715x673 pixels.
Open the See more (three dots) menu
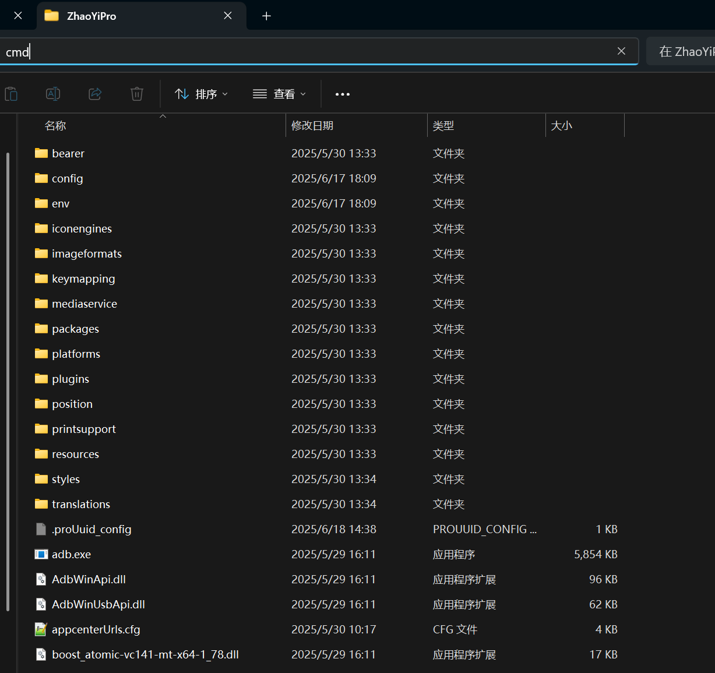343,94
